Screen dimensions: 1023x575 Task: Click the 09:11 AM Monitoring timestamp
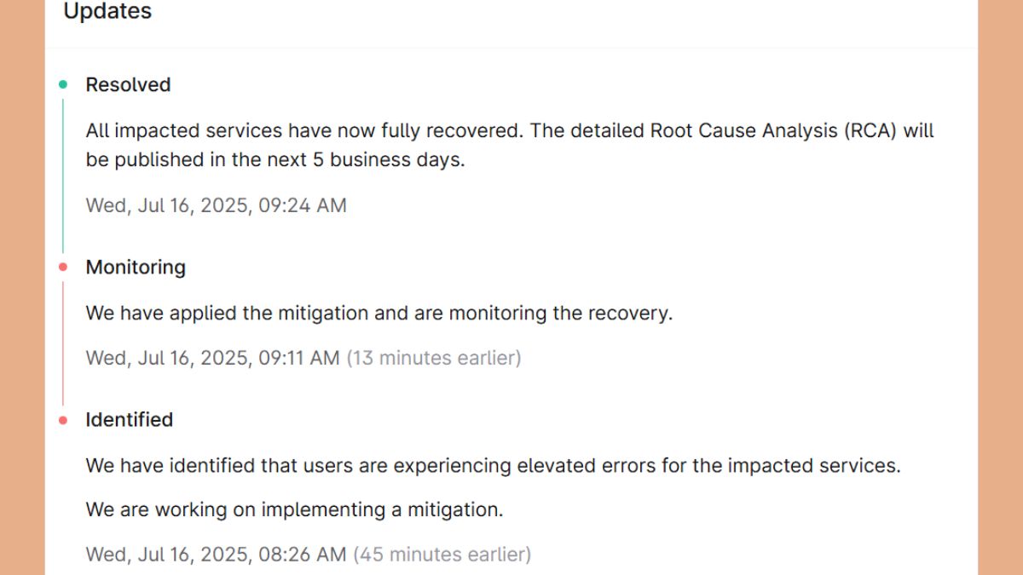click(212, 358)
